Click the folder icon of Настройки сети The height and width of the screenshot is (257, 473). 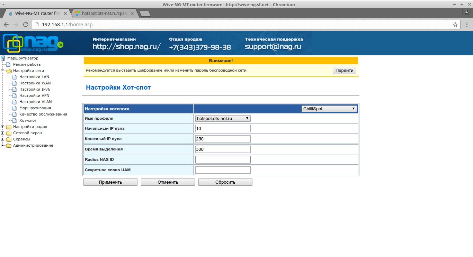coord(9,71)
